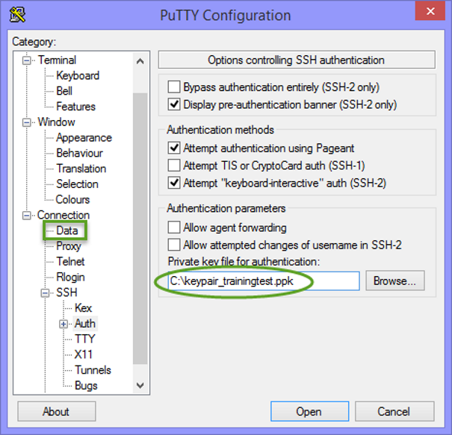Viewport: 452px width, 435px height.
Task: Open Appearance settings
Action: (x=84, y=137)
